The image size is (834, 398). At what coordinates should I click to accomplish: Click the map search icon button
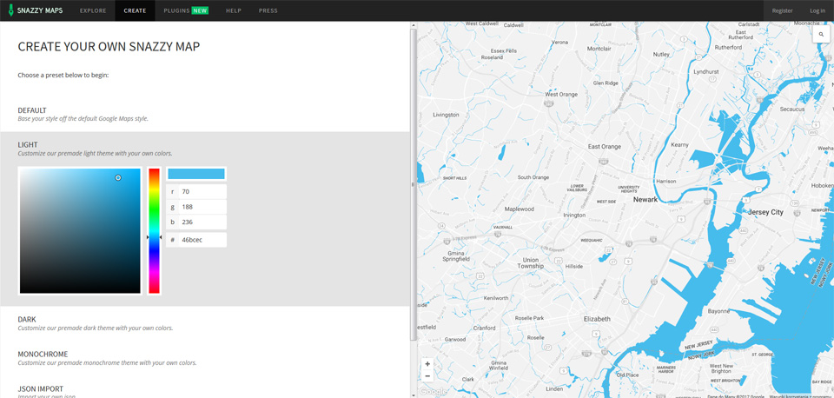pyautogui.click(x=821, y=34)
